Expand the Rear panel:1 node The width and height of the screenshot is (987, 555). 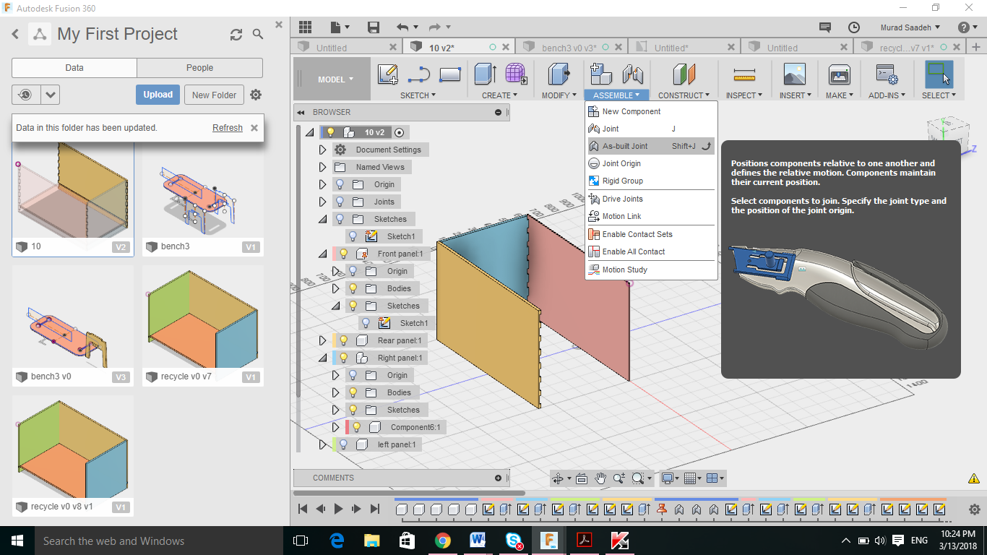(323, 340)
